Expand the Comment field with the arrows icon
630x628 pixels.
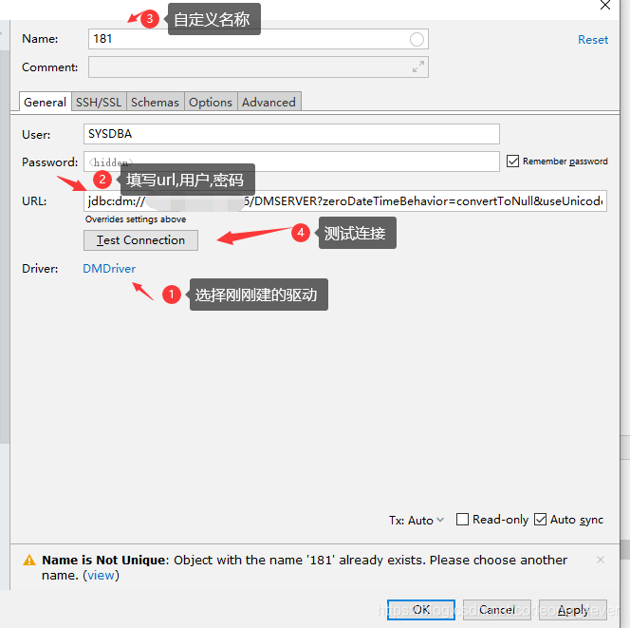418,67
